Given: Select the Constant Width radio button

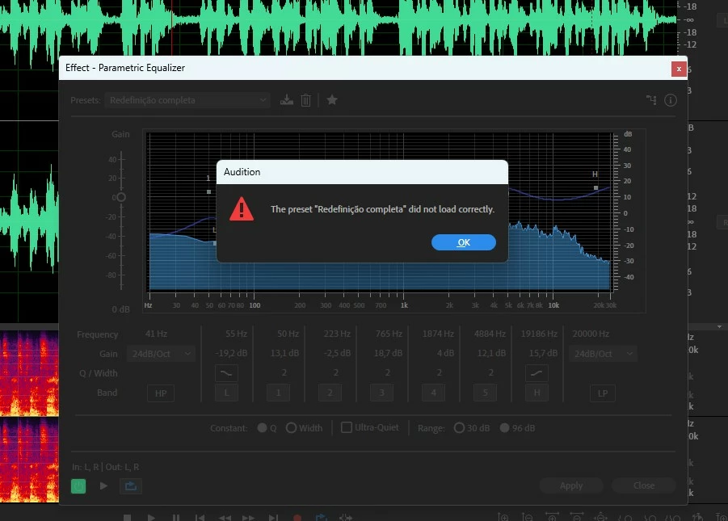Looking at the screenshot, I should (291, 427).
